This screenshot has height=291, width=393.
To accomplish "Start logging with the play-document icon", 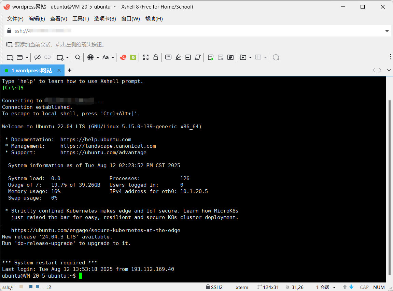I will coord(211,57).
